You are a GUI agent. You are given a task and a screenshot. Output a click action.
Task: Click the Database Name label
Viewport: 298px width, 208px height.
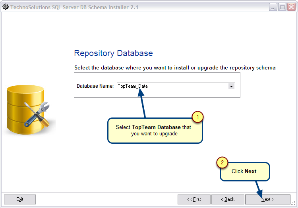(x=95, y=86)
